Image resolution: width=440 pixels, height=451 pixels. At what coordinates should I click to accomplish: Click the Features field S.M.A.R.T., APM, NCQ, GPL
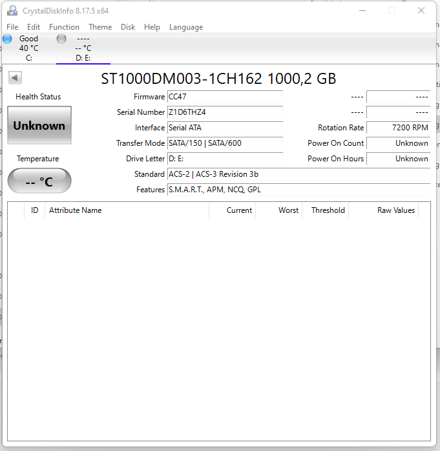tap(299, 190)
